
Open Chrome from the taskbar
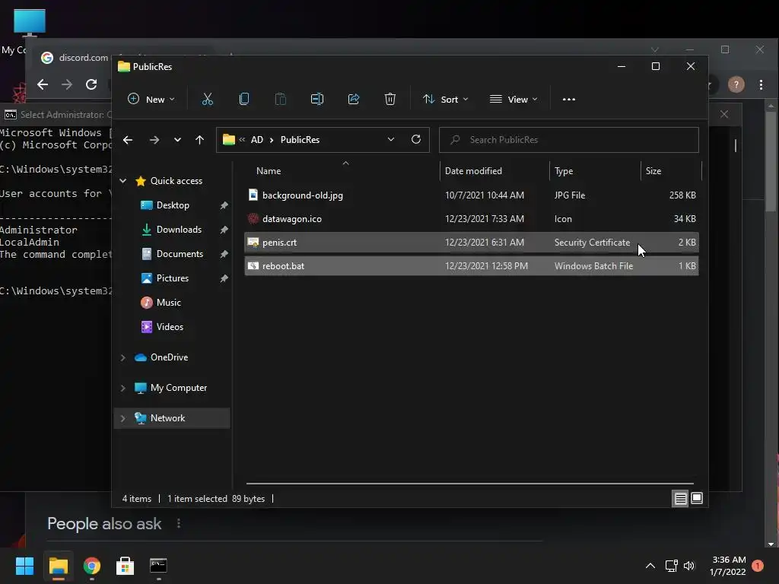(92, 566)
